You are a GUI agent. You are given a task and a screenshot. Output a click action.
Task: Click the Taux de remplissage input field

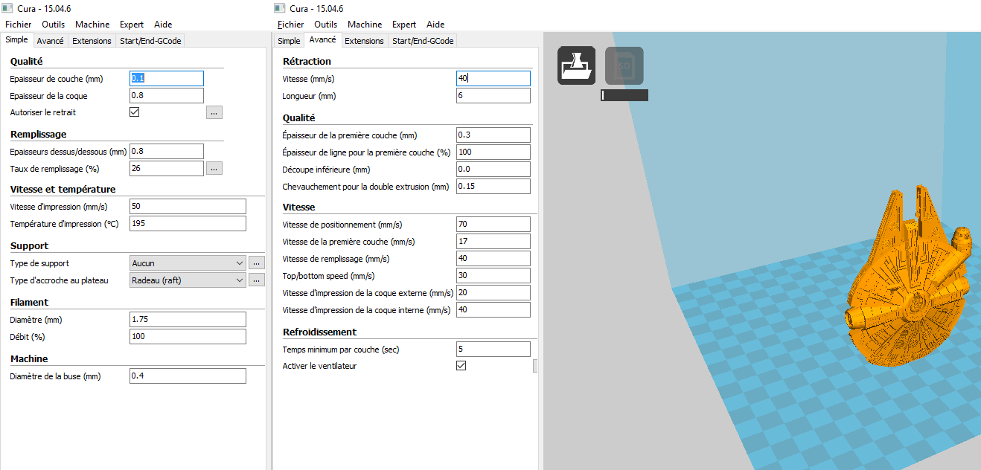166,168
